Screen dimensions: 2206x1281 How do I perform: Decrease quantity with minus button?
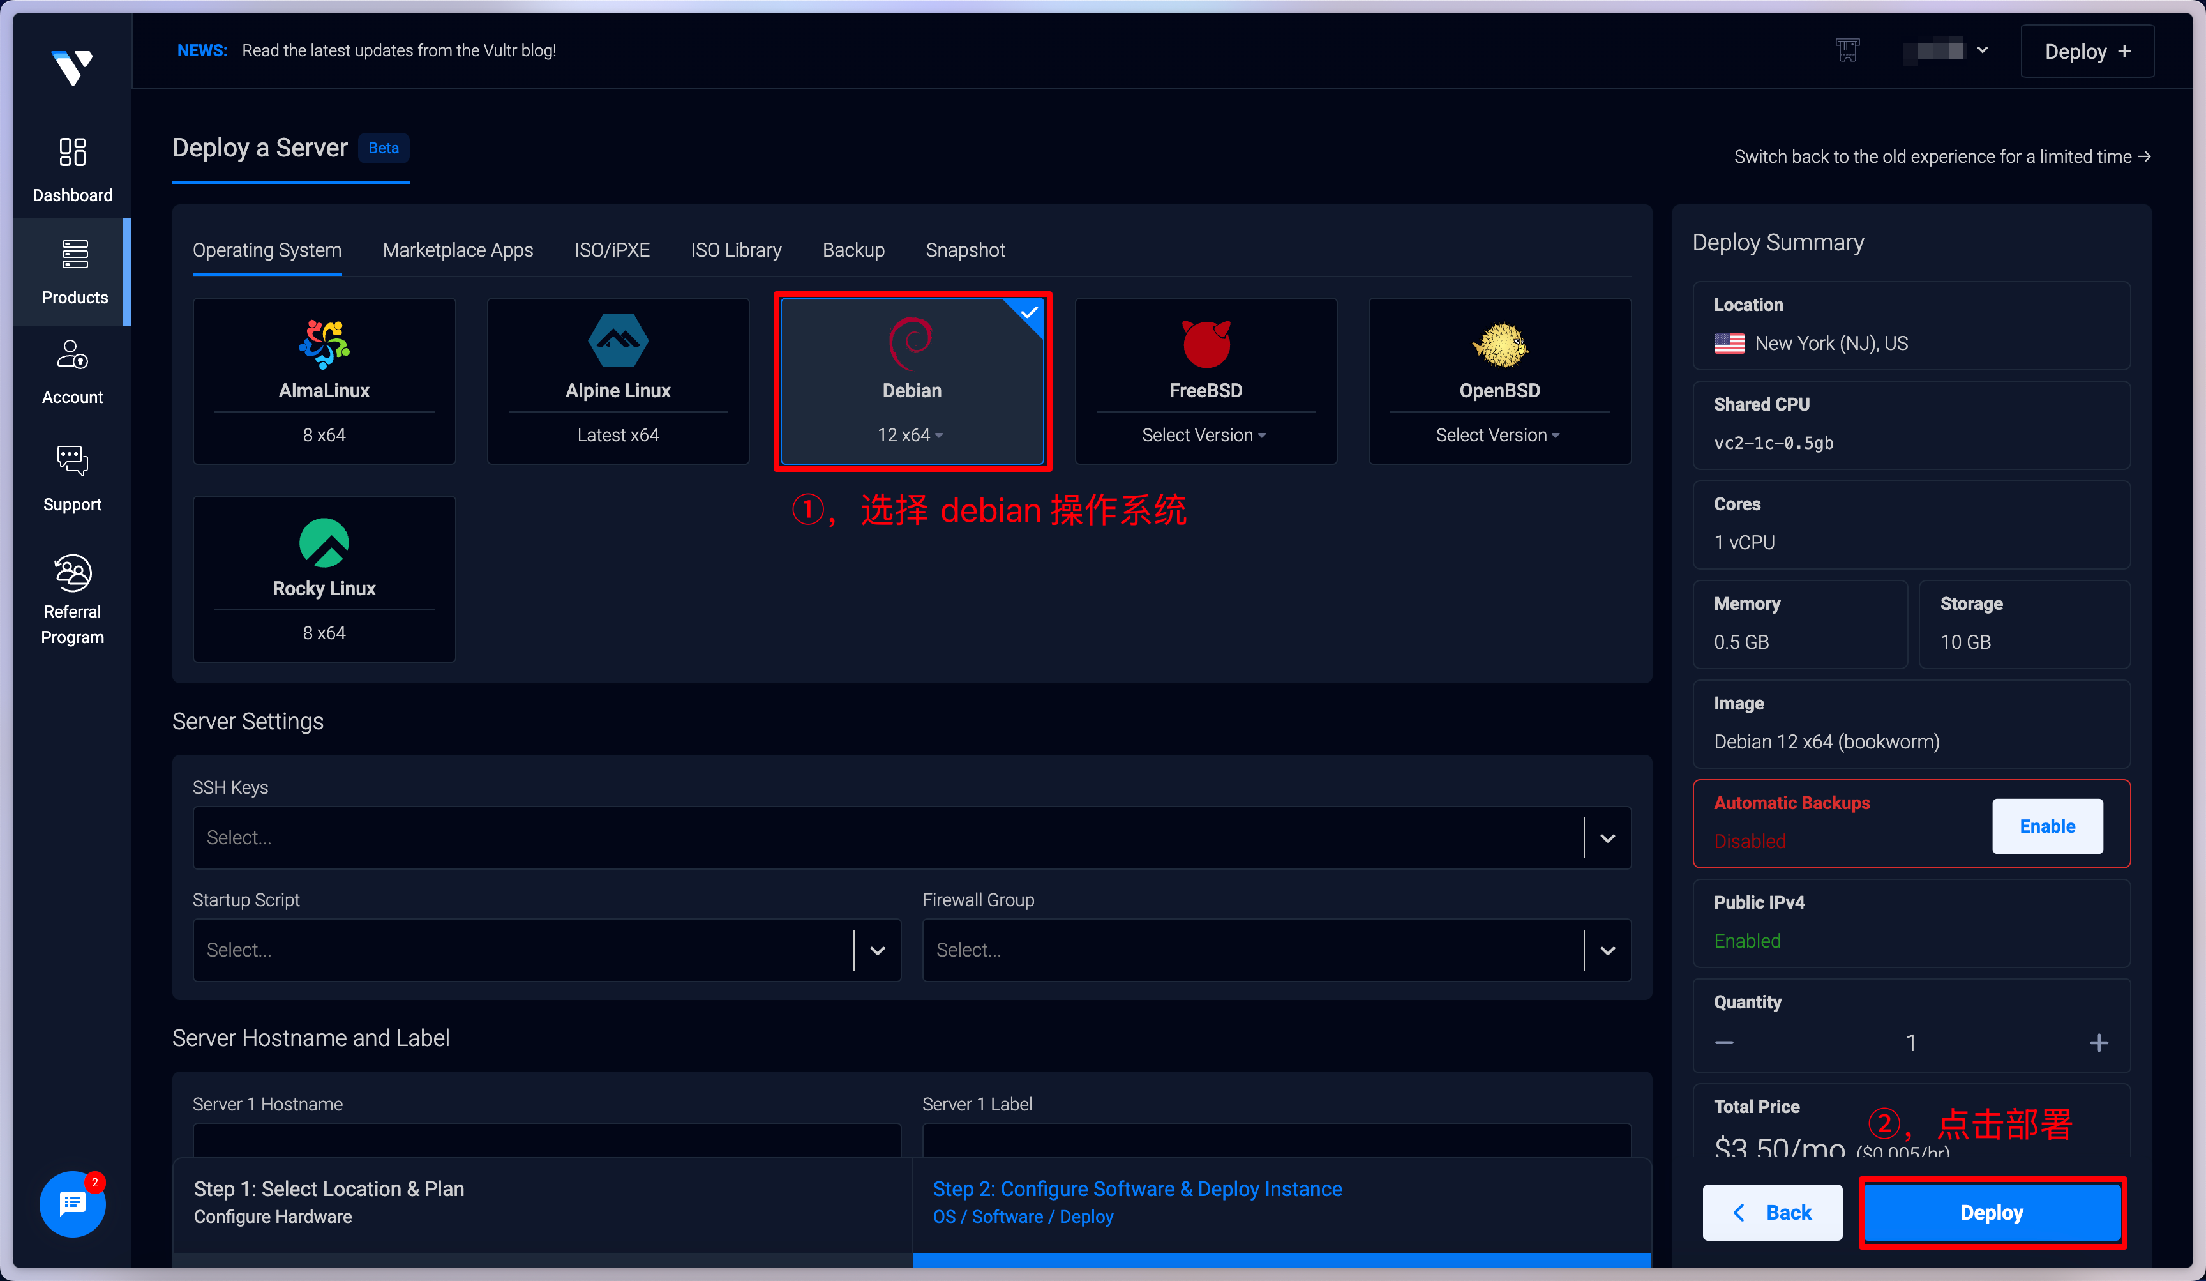click(x=1723, y=1042)
